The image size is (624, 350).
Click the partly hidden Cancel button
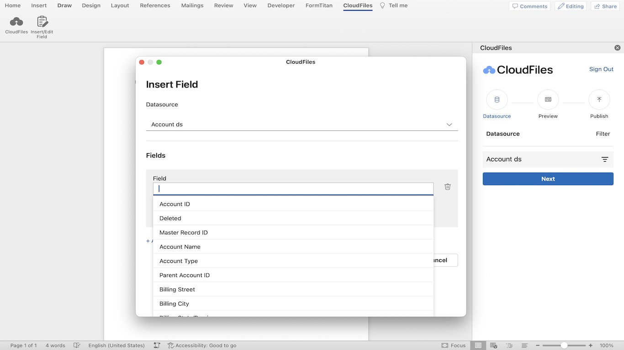point(445,260)
